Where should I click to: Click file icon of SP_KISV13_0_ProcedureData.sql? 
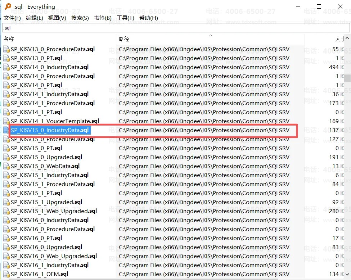pyautogui.click(x=6, y=49)
